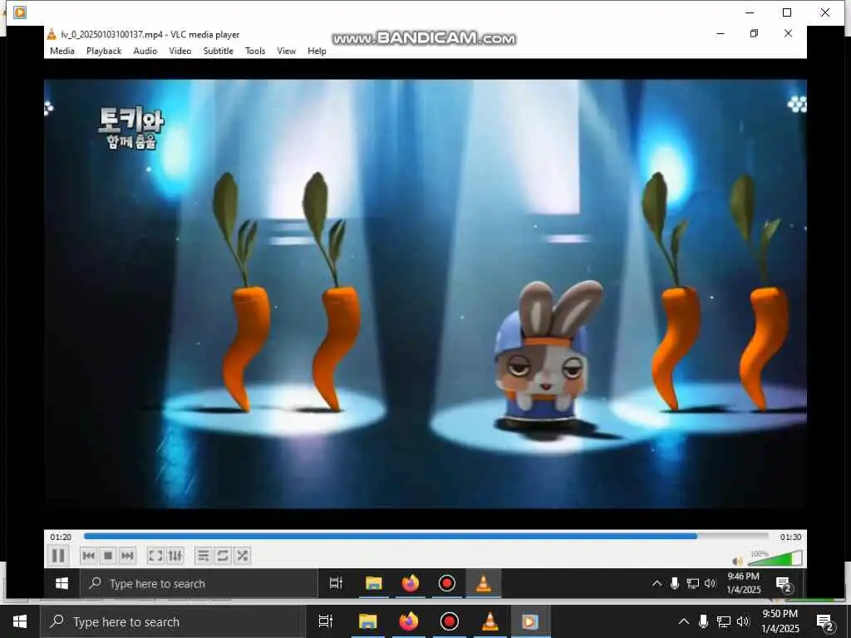Maximize the outer player window

(786, 12)
